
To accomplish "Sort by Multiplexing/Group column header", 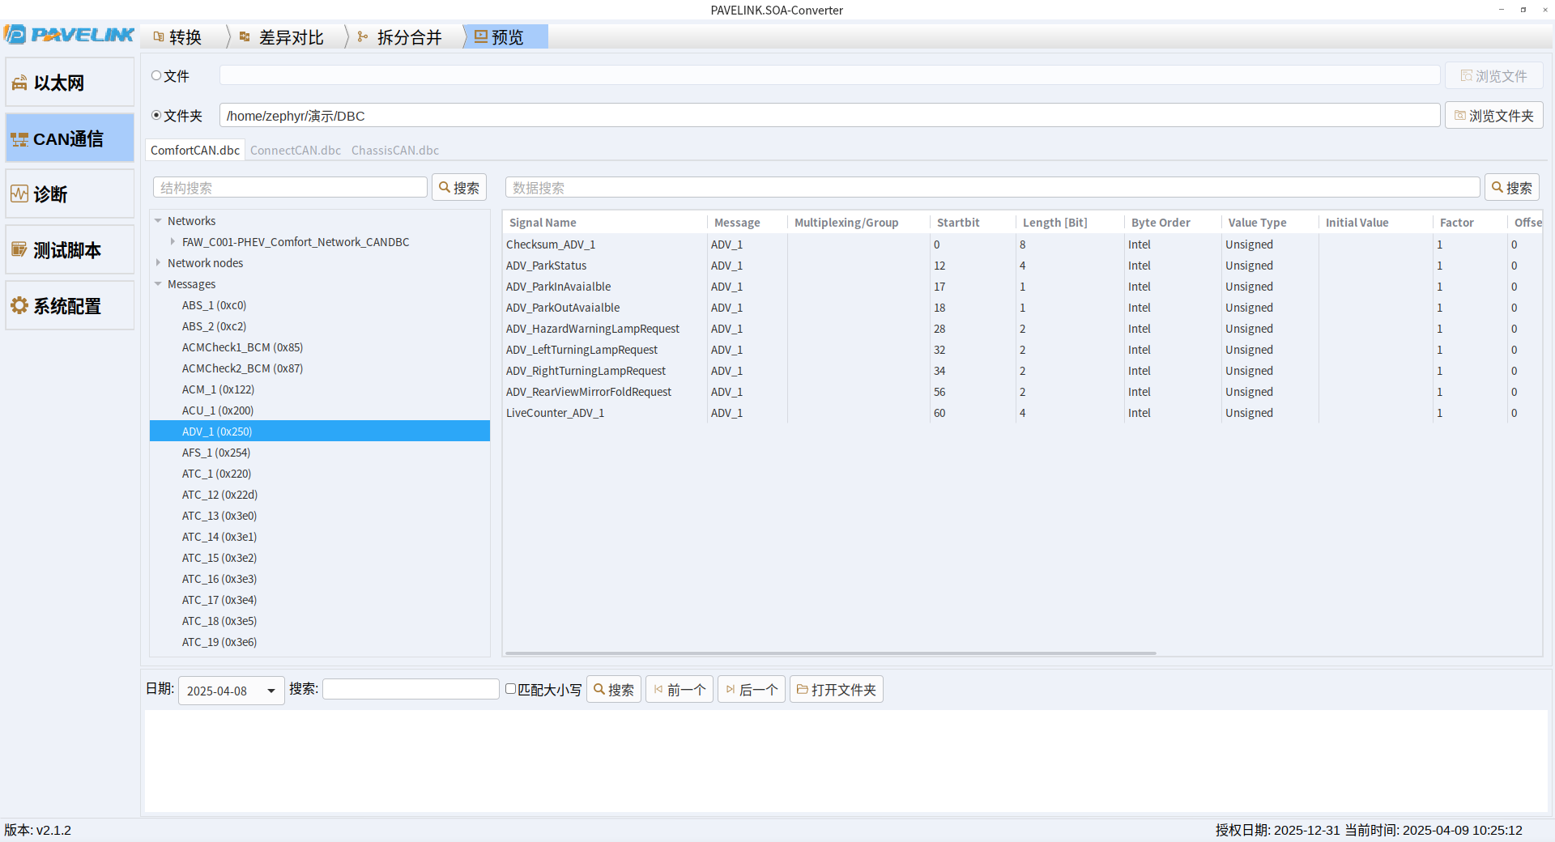I will tap(858, 223).
